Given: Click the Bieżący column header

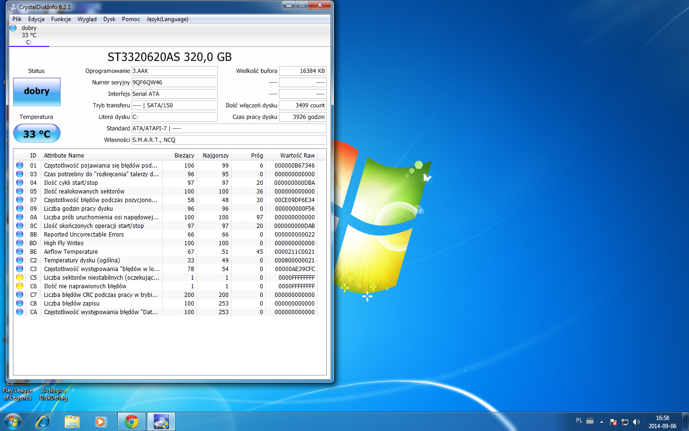Looking at the screenshot, I should [x=180, y=156].
